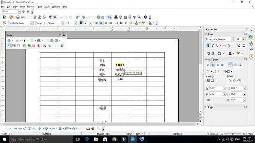The image size is (255, 143).
Task: Select the Rectangle tool in Drawing toolbar
Action: pyautogui.click(x=15, y=129)
